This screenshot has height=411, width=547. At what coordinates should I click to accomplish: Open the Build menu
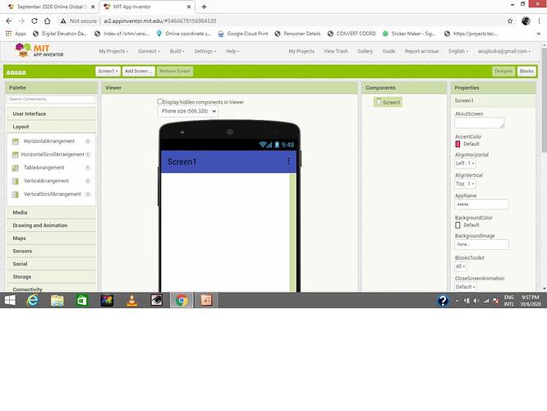click(177, 51)
